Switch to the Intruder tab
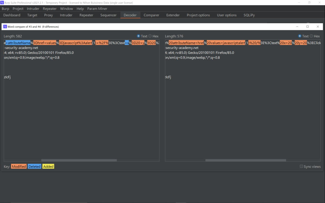 click(x=66, y=15)
